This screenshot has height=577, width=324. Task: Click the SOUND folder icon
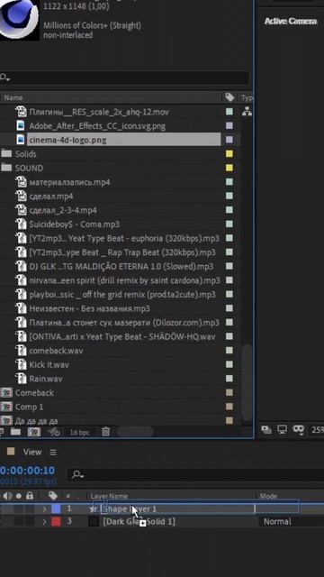[6, 168]
